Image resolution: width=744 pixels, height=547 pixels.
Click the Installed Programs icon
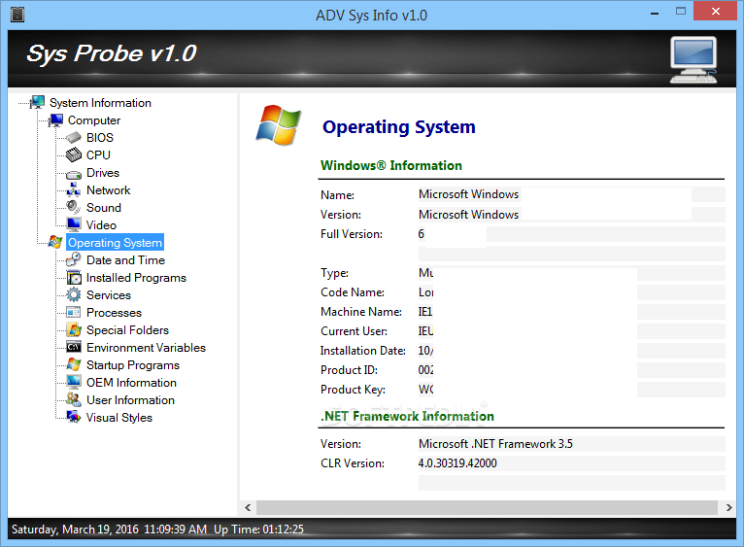click(74, 277)
